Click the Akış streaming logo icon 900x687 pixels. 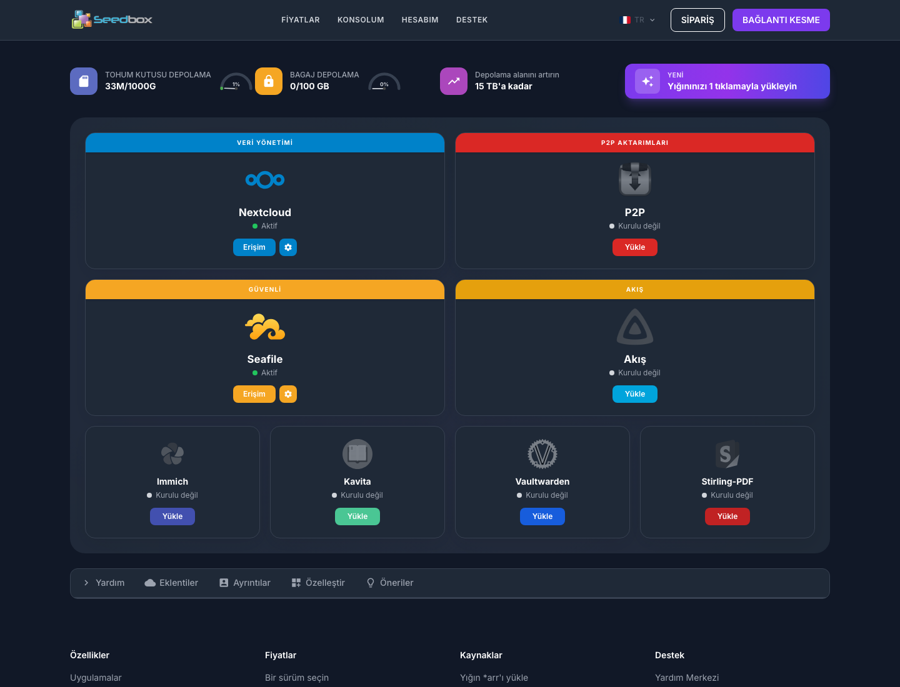[635, 327]
